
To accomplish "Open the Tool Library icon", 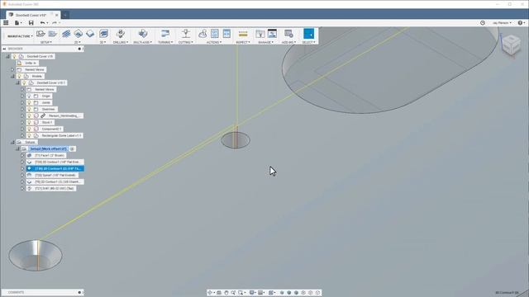I will (x=260, y=33).
